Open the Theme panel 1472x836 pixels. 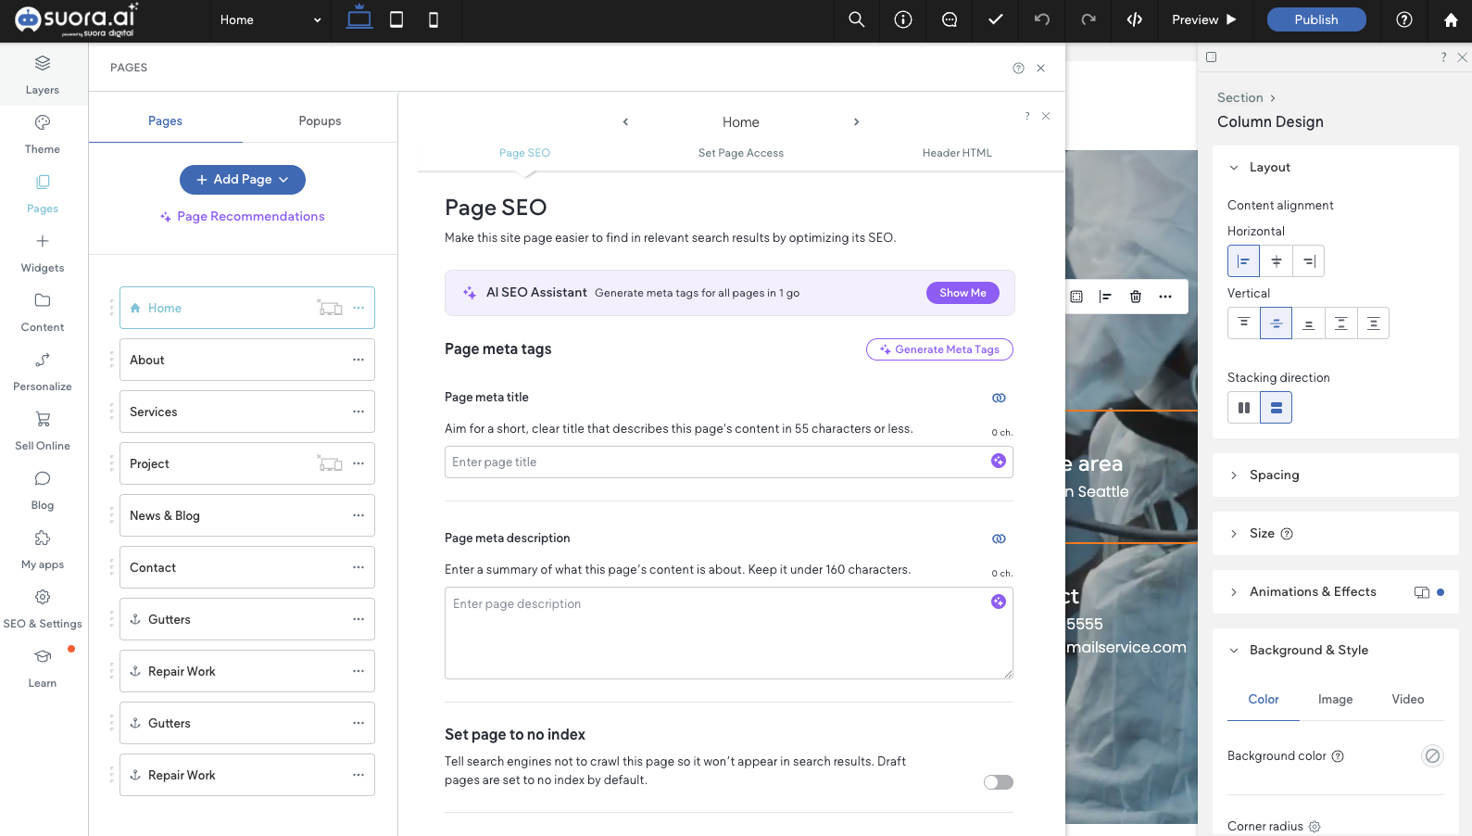tap(43, 133)
